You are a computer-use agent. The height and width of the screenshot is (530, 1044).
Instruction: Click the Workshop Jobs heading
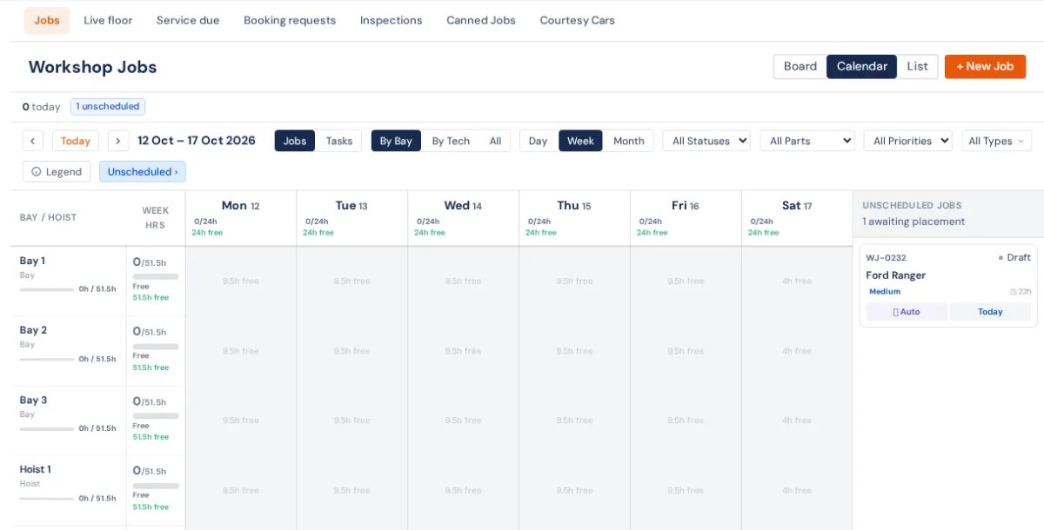(93, 67)
